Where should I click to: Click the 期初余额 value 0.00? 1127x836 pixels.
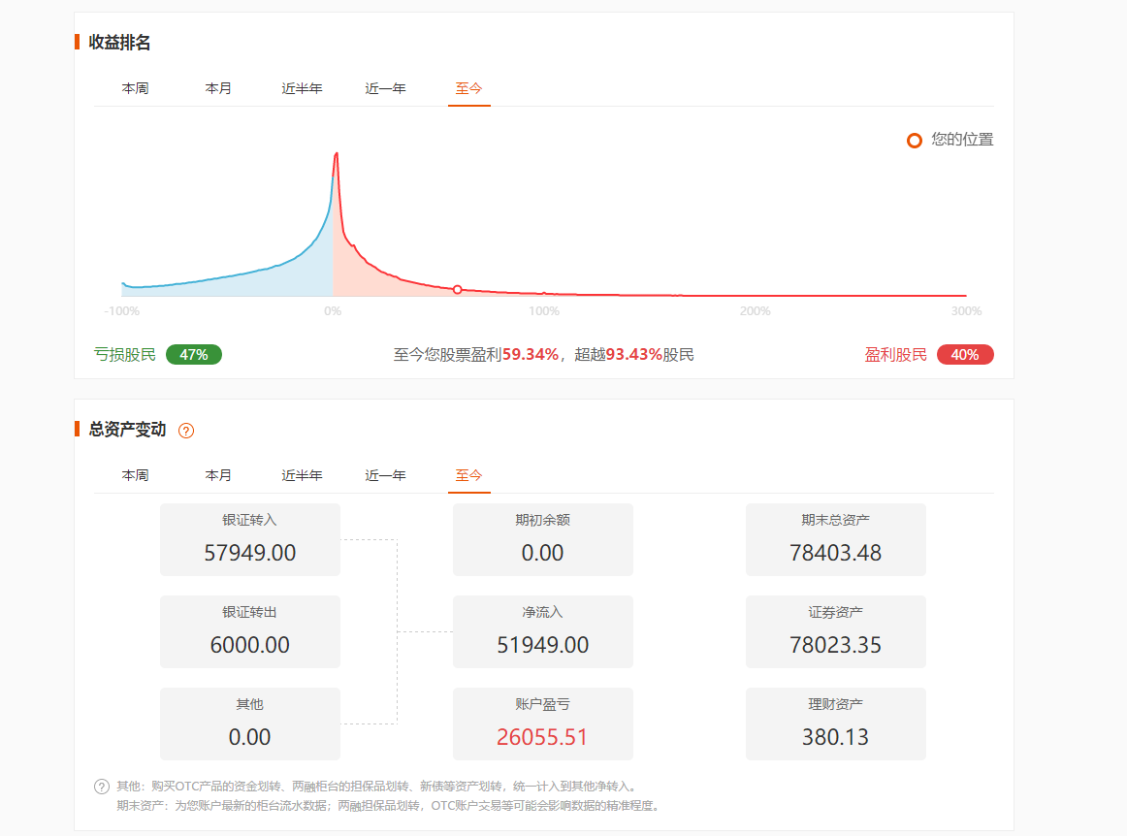[x=543, y=553]
